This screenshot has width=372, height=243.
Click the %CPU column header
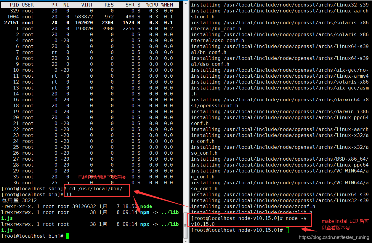[152, 5]
